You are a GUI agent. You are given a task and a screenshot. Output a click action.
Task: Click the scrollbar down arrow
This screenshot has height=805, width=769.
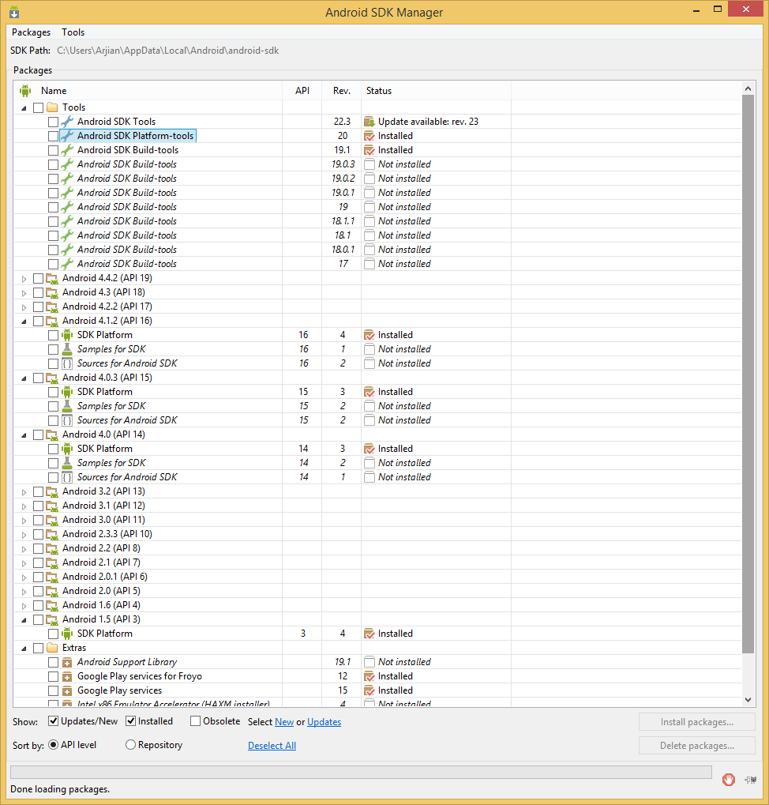(748, 700)
